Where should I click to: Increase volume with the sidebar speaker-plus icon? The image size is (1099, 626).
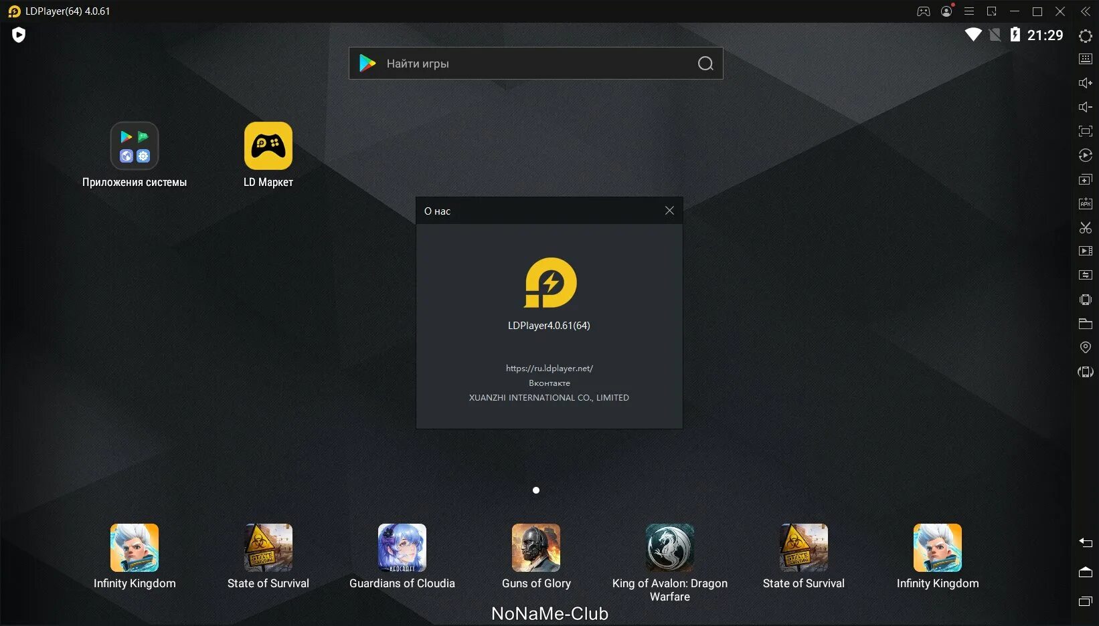pyautogui.click(x=1086, y=83)
